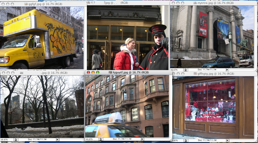Click the ggfgf.jpg file icon in title bar
The image size is (258, 143).
(26, 4)
